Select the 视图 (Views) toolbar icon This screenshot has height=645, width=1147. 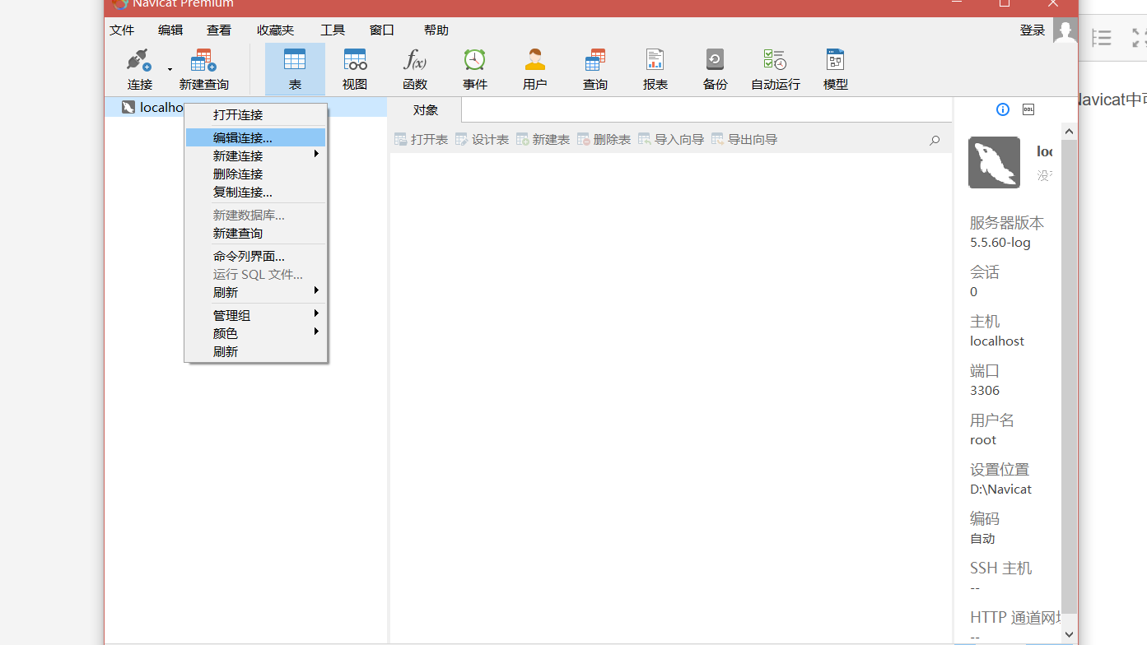pyautogui.click(x=354, y=67)
